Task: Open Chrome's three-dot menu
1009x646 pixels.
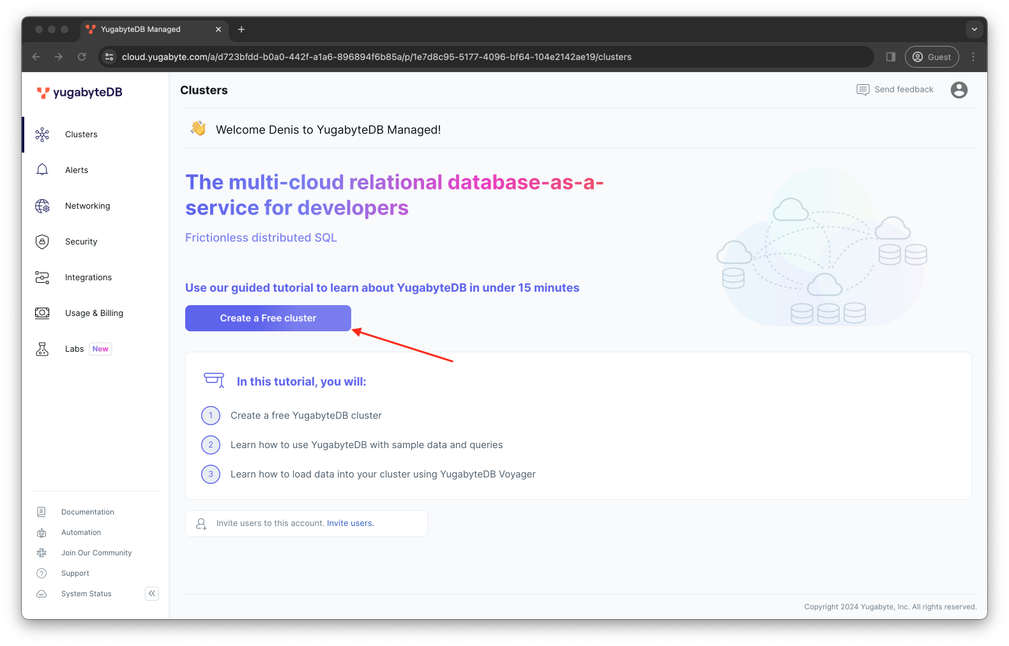Action: point(973,57)
